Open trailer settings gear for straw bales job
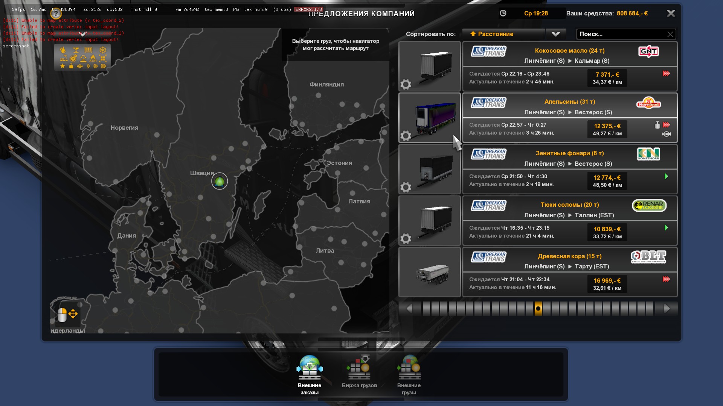This screenshot has height=406, width=723. 406,239
